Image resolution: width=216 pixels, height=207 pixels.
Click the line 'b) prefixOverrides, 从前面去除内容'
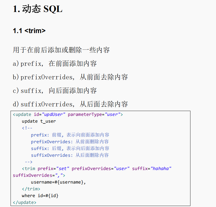point(70,77)
